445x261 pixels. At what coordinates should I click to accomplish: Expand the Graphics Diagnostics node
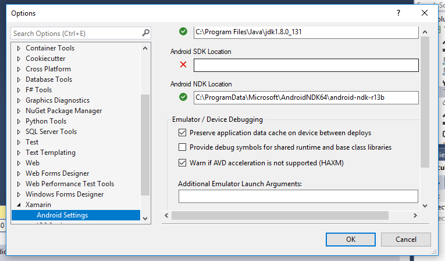pyautogui.click(x=19, y=100)
